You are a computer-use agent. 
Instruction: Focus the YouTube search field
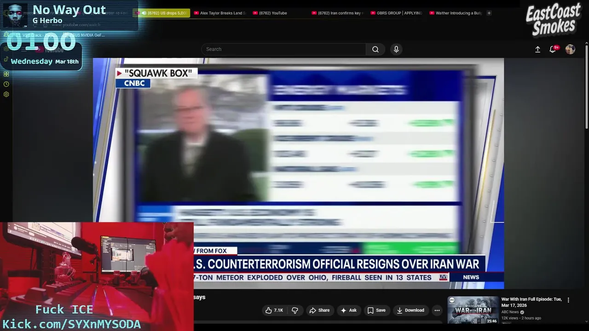pyautogui.click(x=283, y=49)
